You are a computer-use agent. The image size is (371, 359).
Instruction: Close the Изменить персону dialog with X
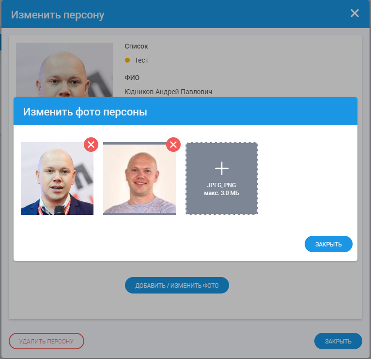point(355,13)
